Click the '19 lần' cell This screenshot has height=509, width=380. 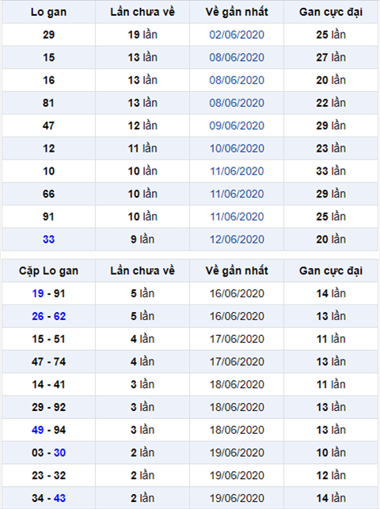142,35
